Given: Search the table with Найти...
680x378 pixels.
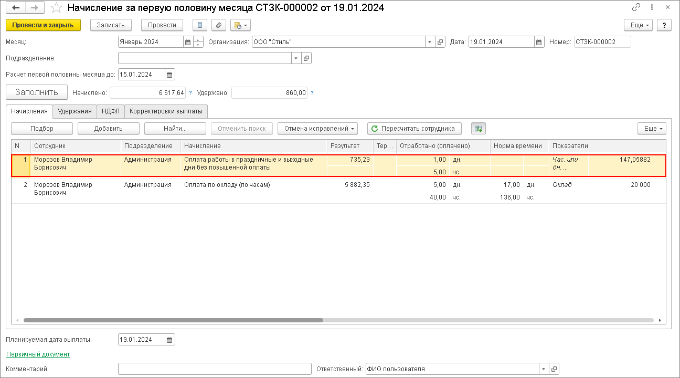Looking at the screenshot, I should click(175, 129).
